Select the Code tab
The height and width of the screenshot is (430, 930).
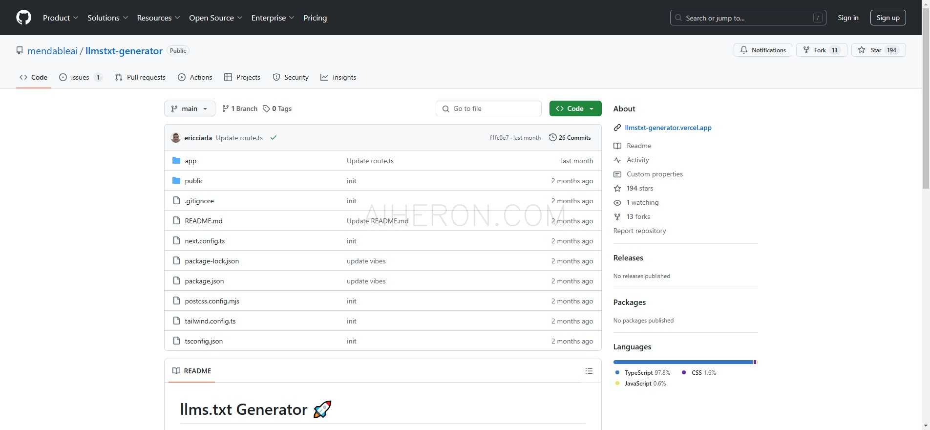click(x=33, y=77)
